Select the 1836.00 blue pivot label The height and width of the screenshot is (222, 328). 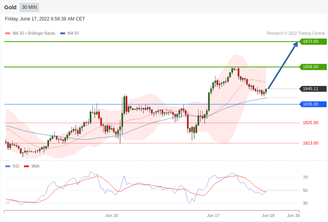(x=313, y=104)
